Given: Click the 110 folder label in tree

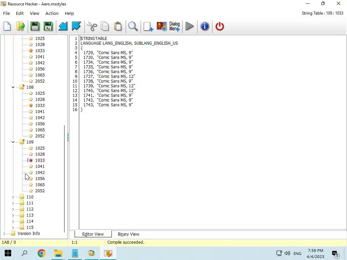Looking at the screenshot, I should pyautogui.click(x=30, y=197).
